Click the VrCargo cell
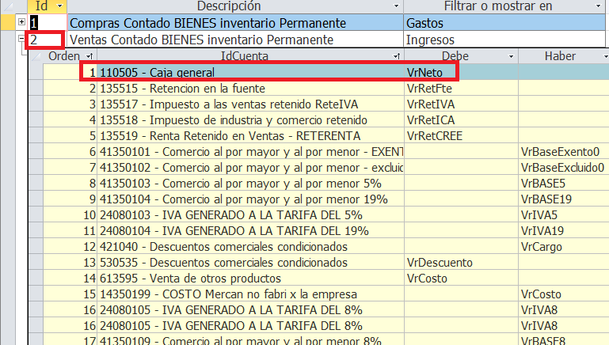This screenshot has height=345, width=609. (564, 246)
